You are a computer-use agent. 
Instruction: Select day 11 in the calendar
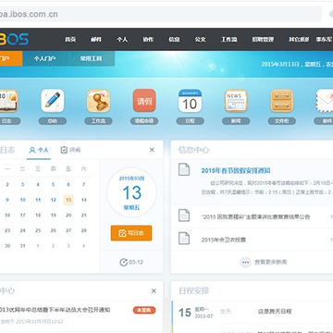pyautogui.click(x=38, y=200)
